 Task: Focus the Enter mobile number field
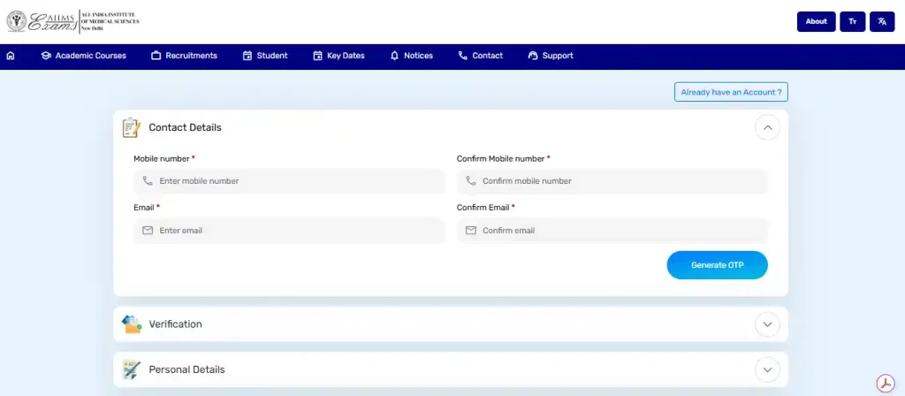(290, 181)
